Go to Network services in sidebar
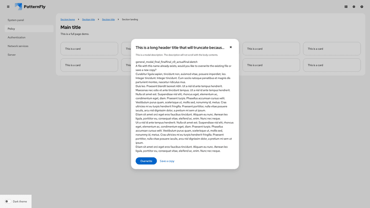This screenshot has height=208, width=370. (18, 46)
